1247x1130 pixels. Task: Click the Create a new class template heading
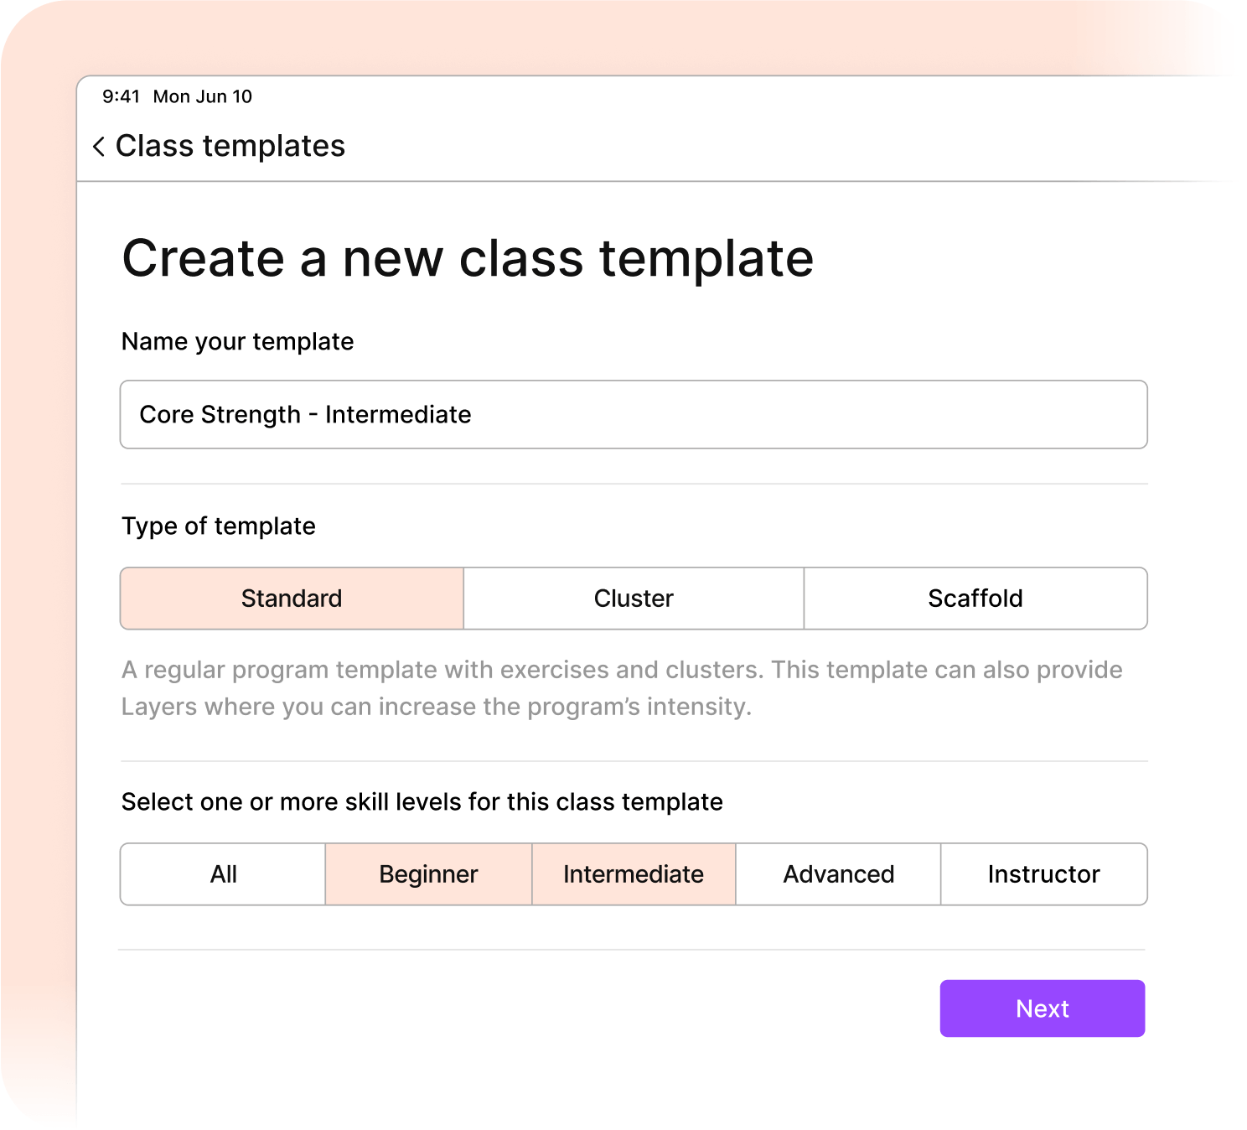[x=468, y=258]
